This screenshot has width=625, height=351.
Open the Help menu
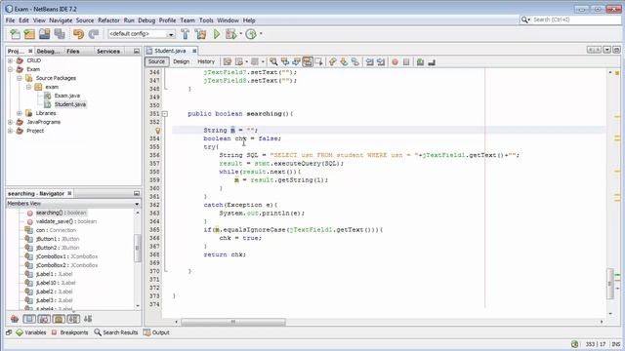click(x=249, y=20)
